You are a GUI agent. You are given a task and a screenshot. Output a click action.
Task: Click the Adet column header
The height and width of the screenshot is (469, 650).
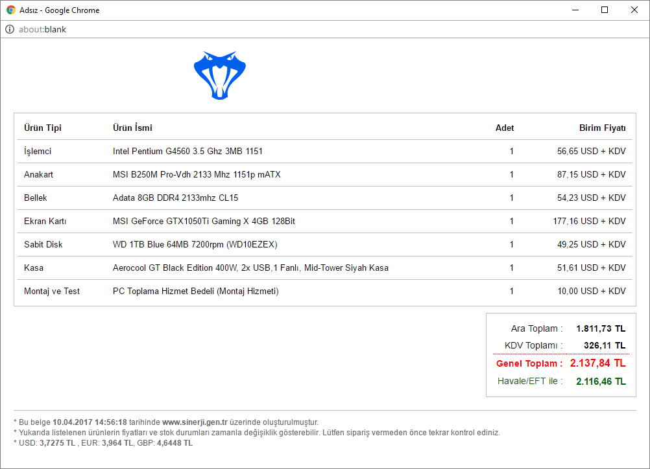click(x=505, y=128)
